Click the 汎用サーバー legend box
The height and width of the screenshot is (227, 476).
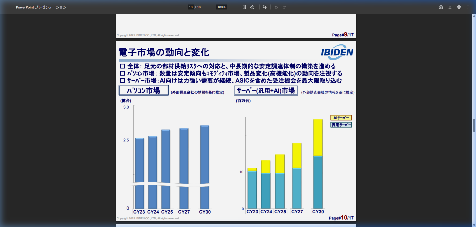click(x=341, y=125)
